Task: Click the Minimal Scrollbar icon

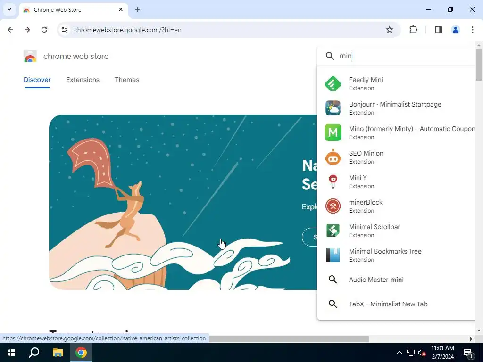Action: tap(333, 230)
